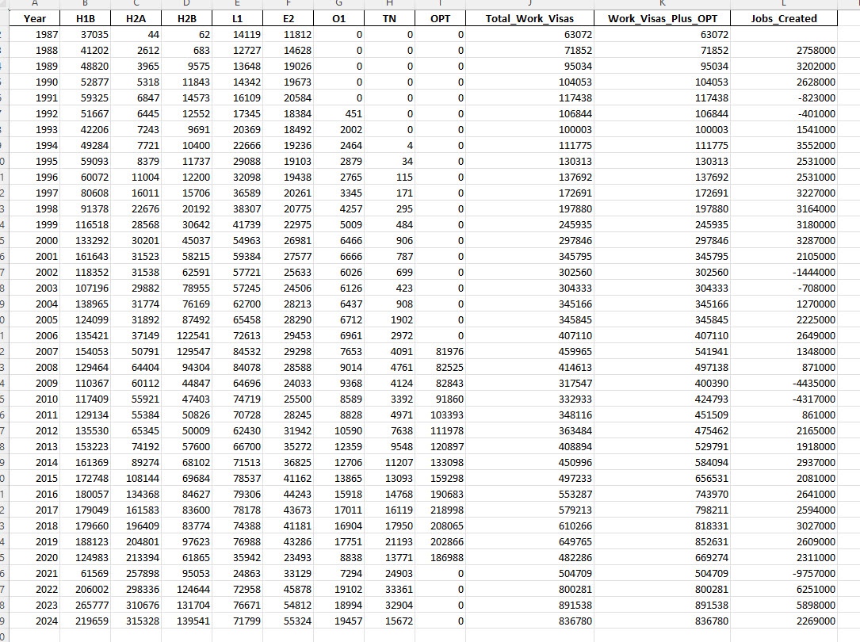The height and width of the screenshot is (642, 860).
Task: Click 891538 in the Total_Work_Visas column
Action: (529, 605)
